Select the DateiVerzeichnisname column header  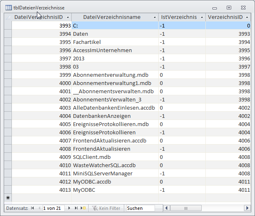112,17
